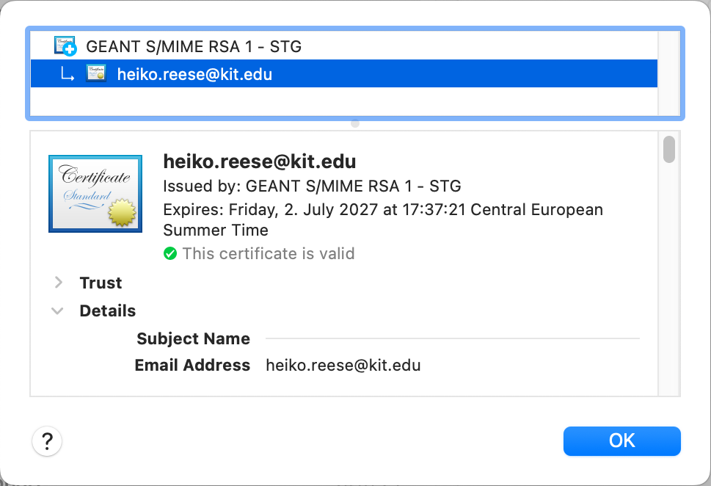Viewport: 711px width, 486px height.
Task: Select GEANT S/MIME RSA 1 - STG row
Action: tap(343, 46)
